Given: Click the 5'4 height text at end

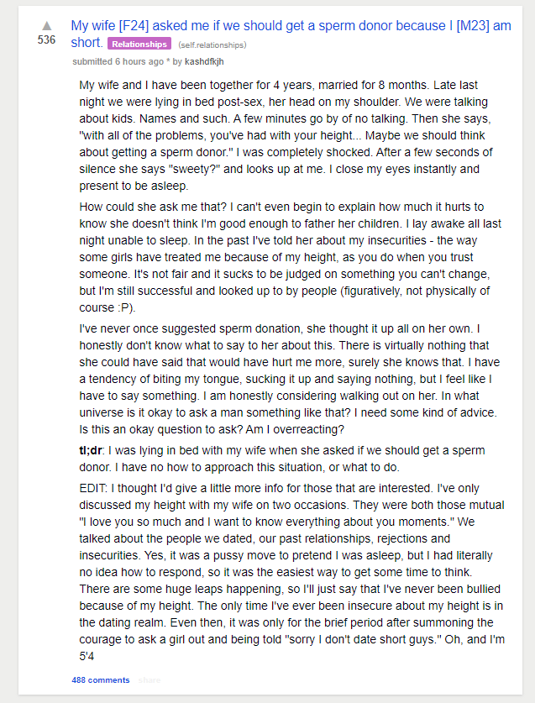Looking at the screenshot, I should [87, 656].
